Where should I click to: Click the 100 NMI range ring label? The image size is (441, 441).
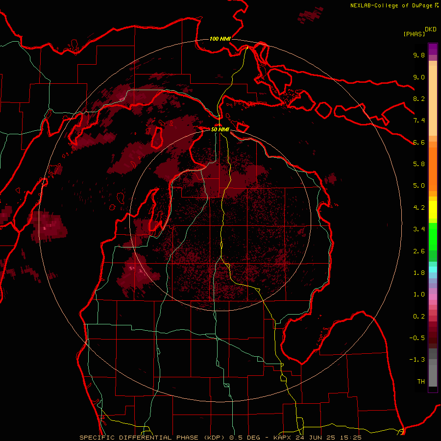pyautogui.click(x=220, y=39)
